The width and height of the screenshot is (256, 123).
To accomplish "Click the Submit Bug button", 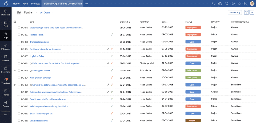I will point(235,13).
